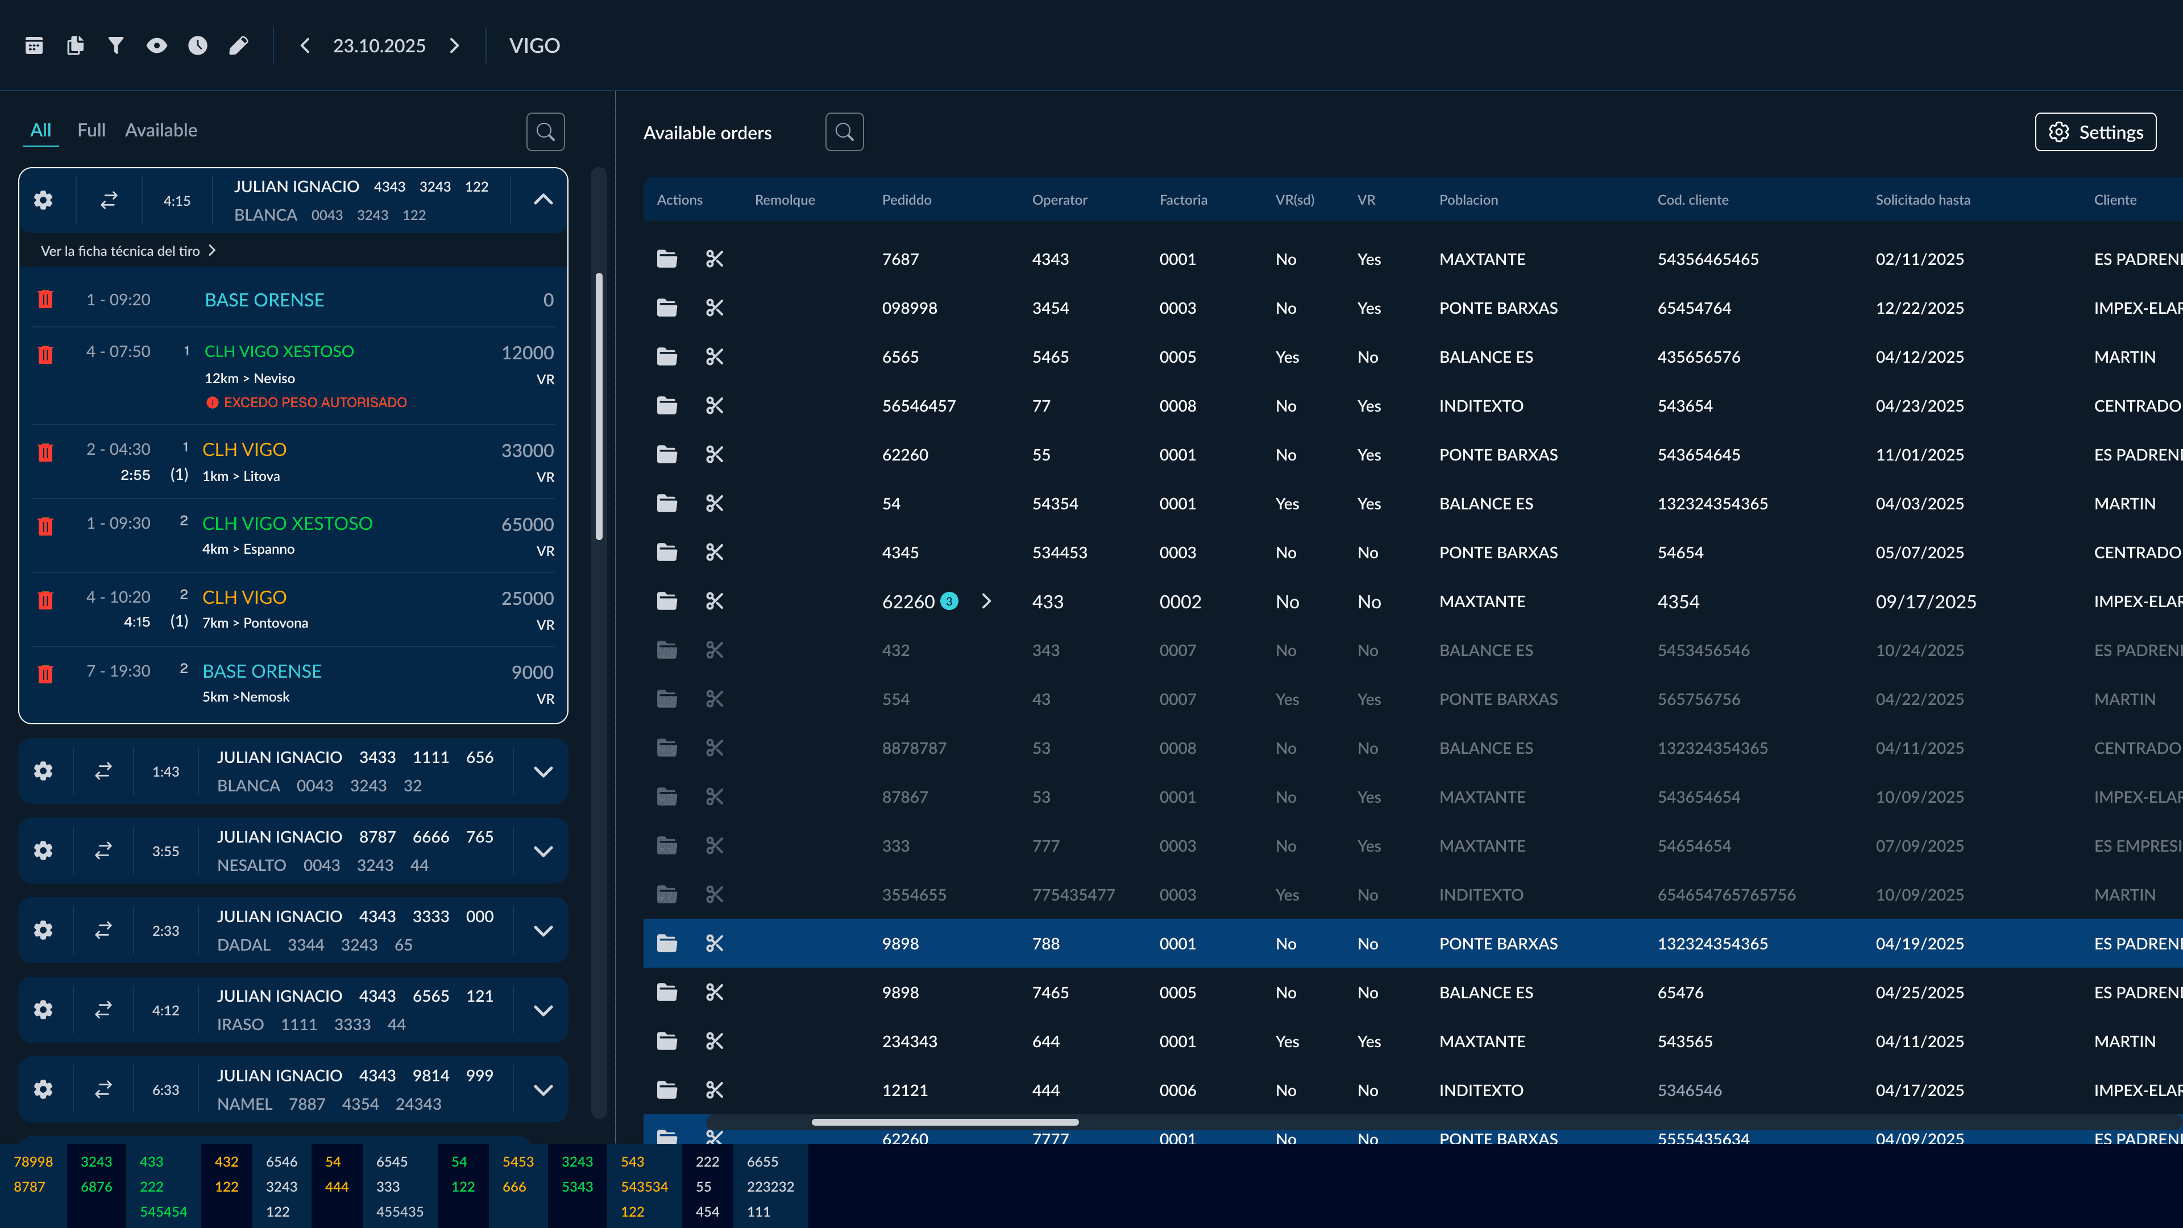Click the pencil edit toolbar icon
Viewport: 2183px width, 1228px height.
(239, 45)
